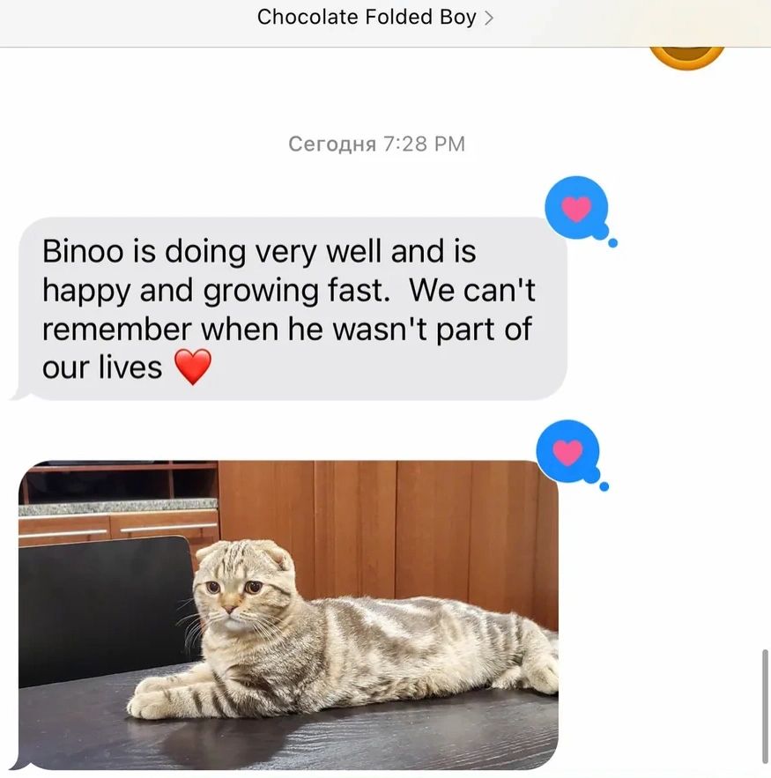771x778 pixels.
Task: Select the word "Binoo" in the message
Action: pyautogui.click(x=83, y=251)
